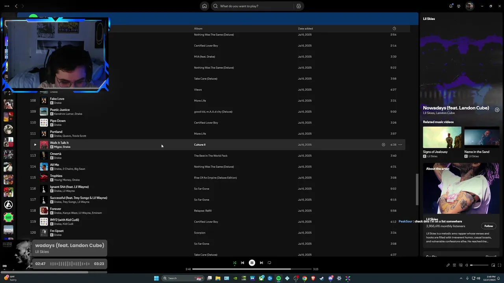504x283 pixels.
Task: Open the Friend Activity icon in top bar
Action: coord(459,6)
